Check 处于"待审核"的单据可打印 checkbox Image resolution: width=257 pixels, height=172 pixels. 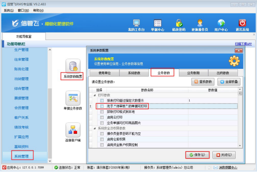point(102,106)
